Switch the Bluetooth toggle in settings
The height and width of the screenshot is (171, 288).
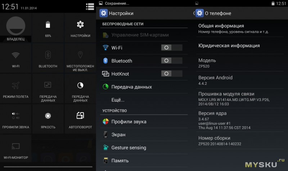(172, 61)
